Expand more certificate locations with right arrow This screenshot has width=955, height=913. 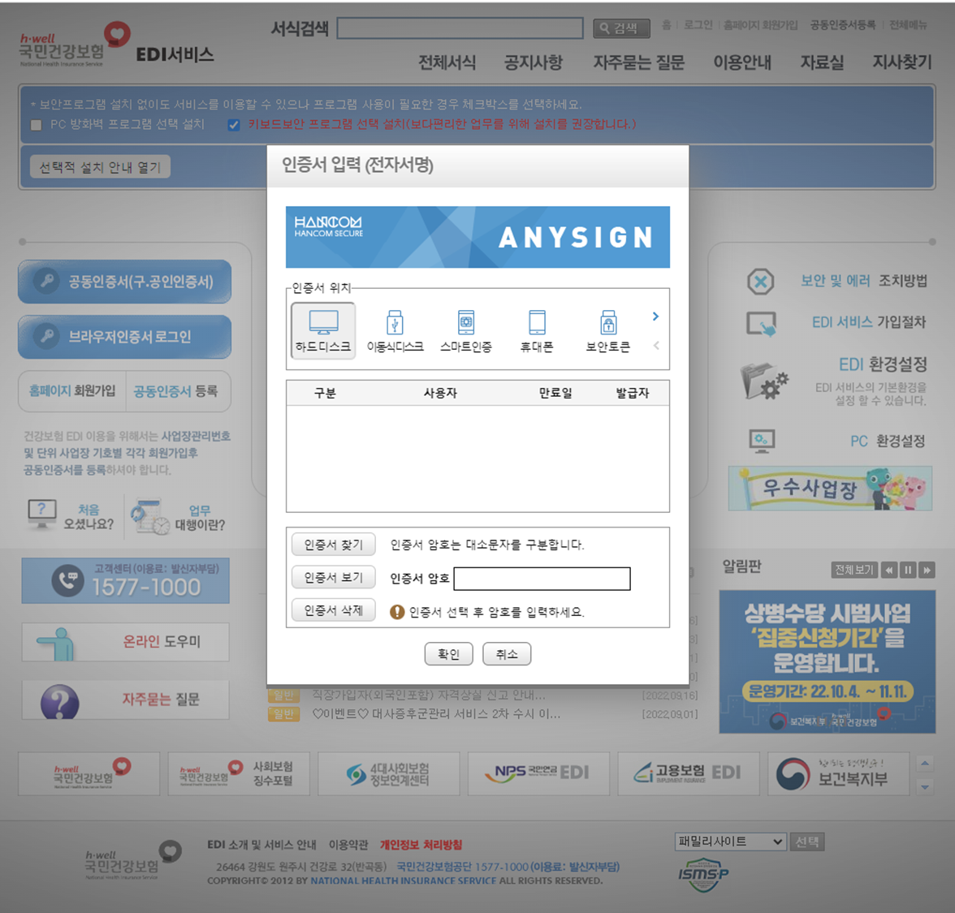click(x=656, y=318)
